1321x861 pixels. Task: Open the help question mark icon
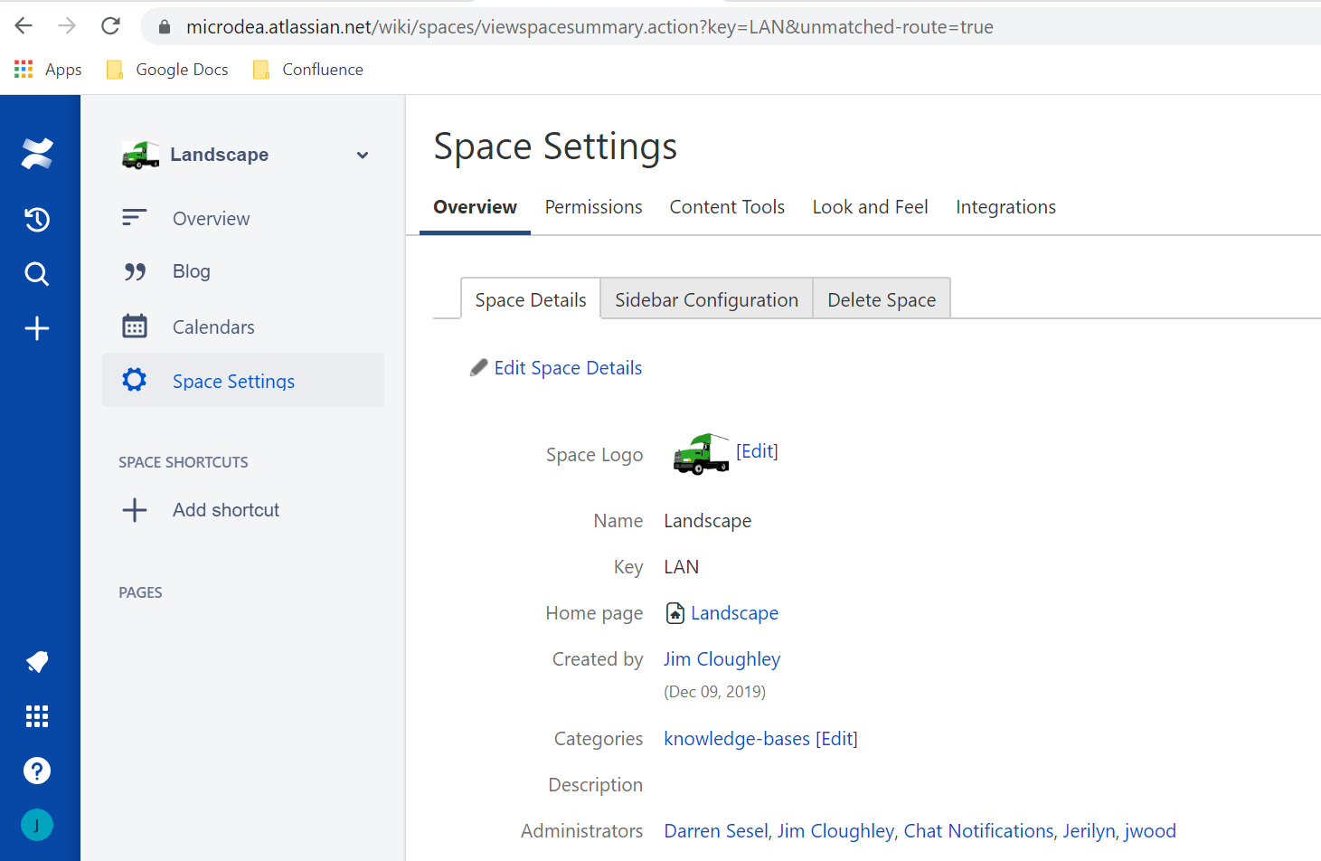tap(37, 771)
